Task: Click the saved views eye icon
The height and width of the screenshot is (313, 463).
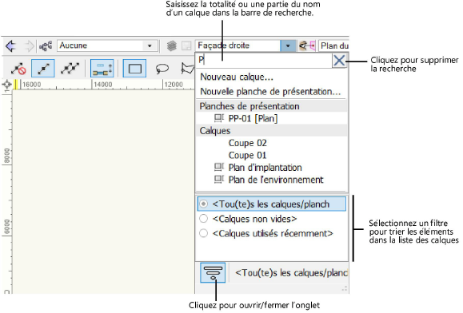Action: pos(307,46)
